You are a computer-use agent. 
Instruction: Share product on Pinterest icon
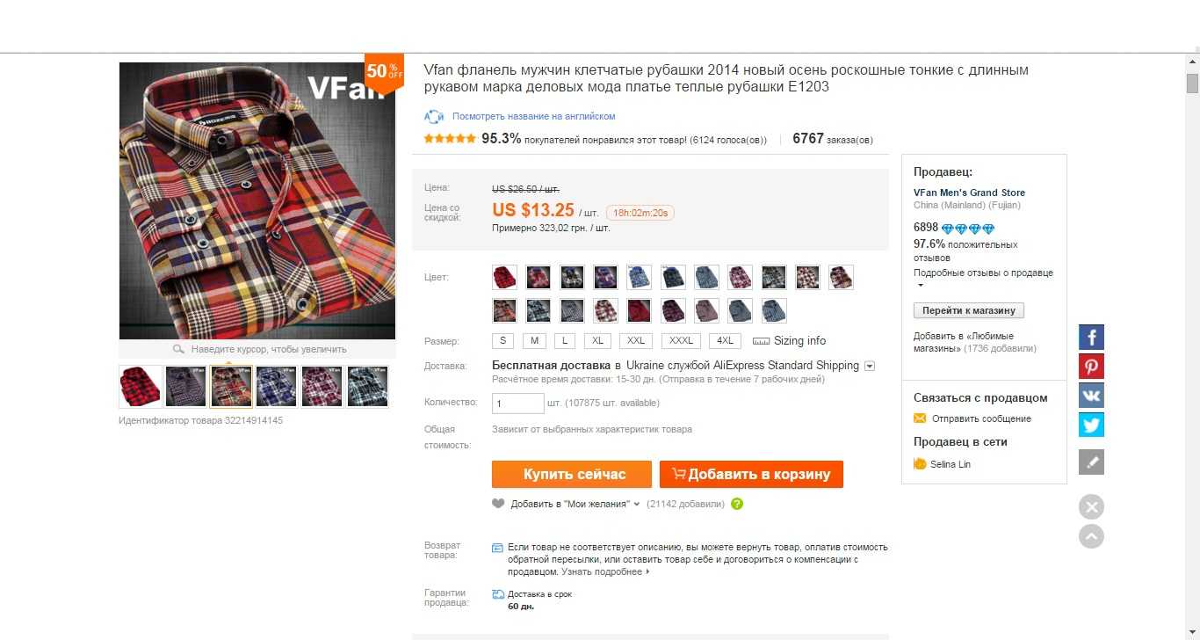(1091, 367)
